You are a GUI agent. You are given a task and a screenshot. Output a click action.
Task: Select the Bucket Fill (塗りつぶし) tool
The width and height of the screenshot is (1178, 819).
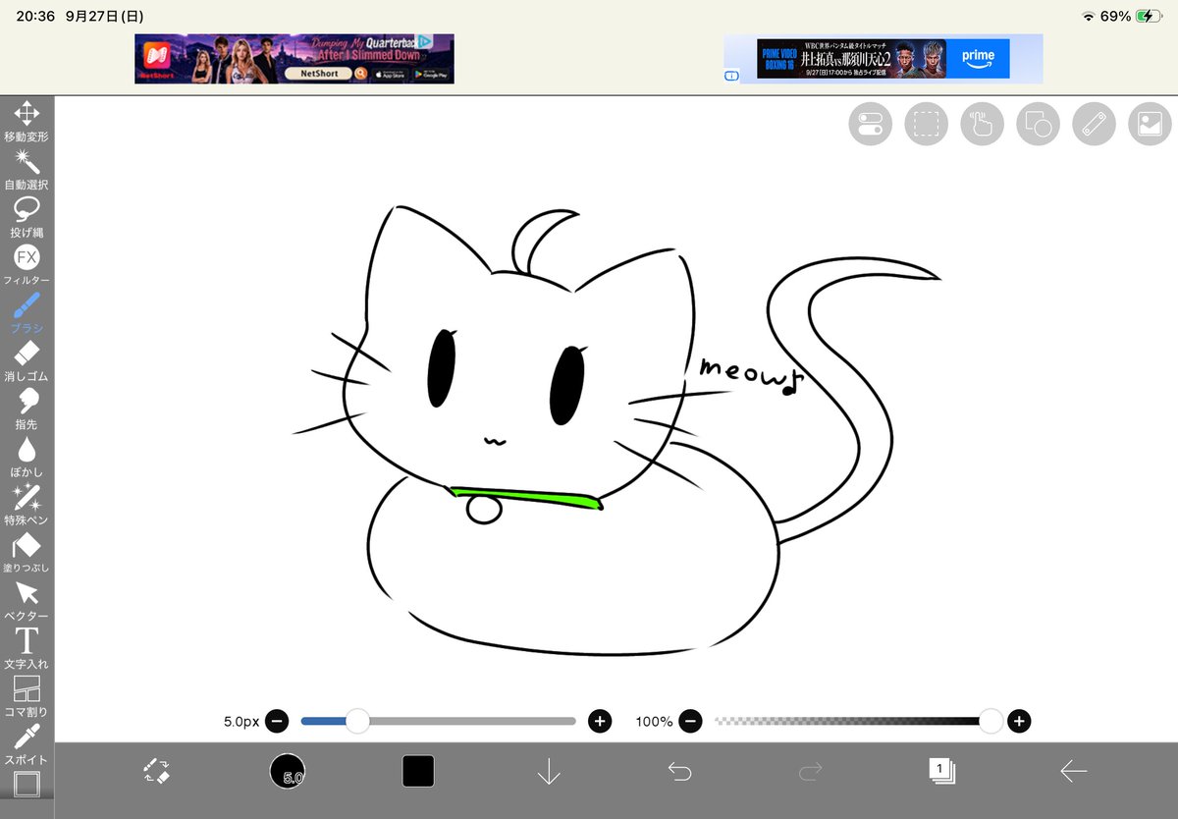27,554
